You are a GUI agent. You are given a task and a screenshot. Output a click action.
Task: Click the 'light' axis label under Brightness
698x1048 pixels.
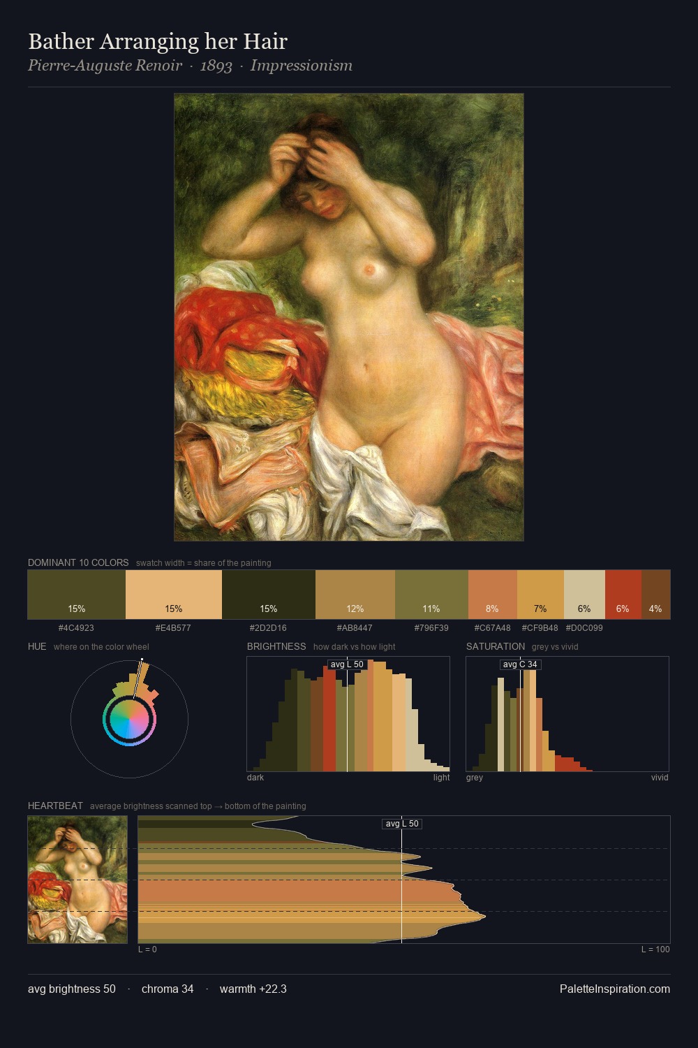[x=442, y=778]
